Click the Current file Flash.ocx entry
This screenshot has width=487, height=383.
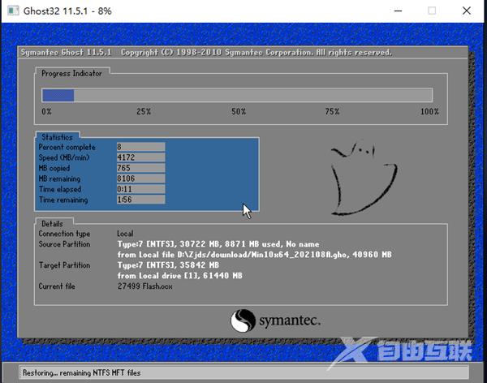(x=146, y=286)
